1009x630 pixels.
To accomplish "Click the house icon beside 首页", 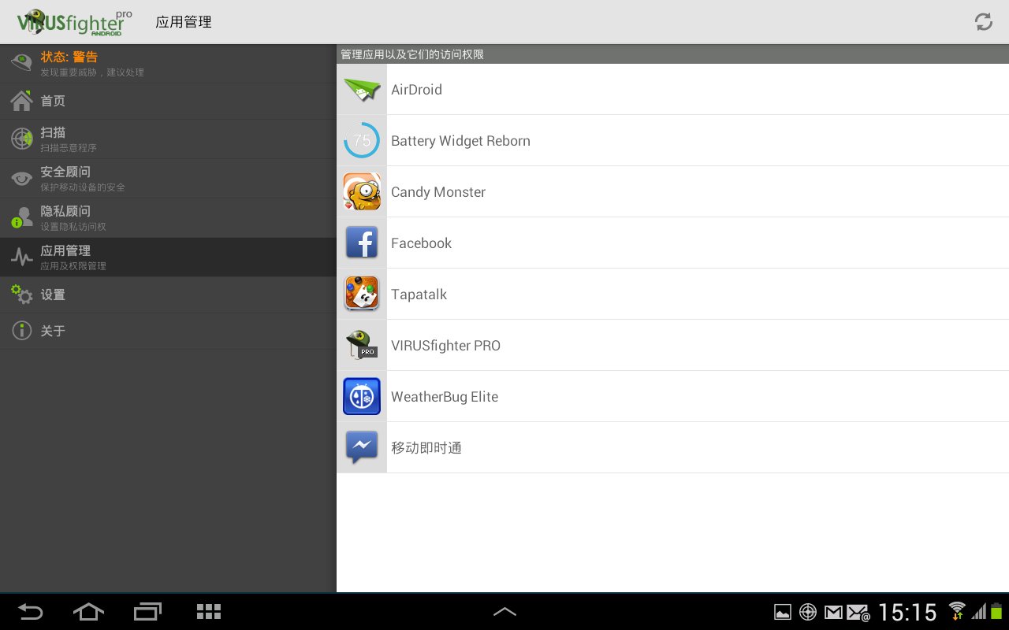I will [21, 101].
